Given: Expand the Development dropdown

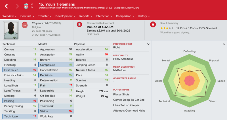Looking at the screenshot, I should [65, 16].
